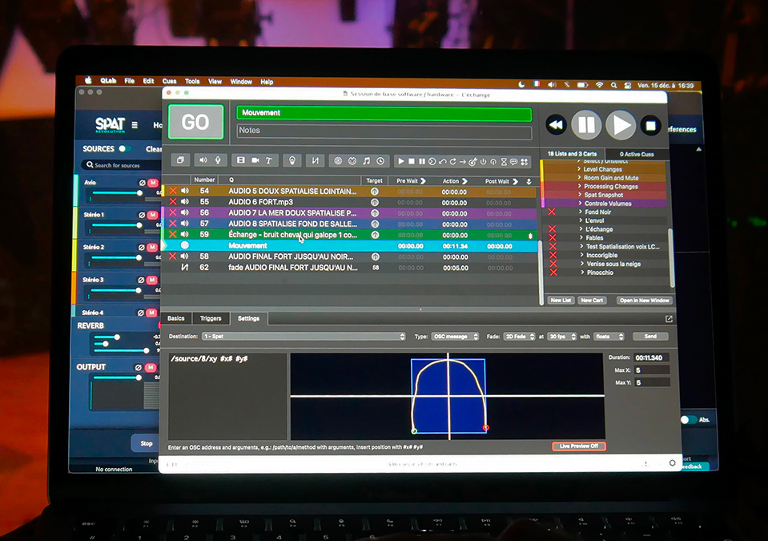This screenshot has height=541, width=768.
Task: Add a Video cue filmstrip icon
Action: pos(240,160)
